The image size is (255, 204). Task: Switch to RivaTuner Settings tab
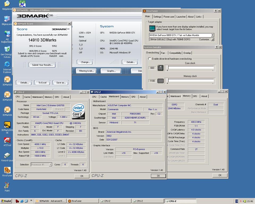[157, 16]
